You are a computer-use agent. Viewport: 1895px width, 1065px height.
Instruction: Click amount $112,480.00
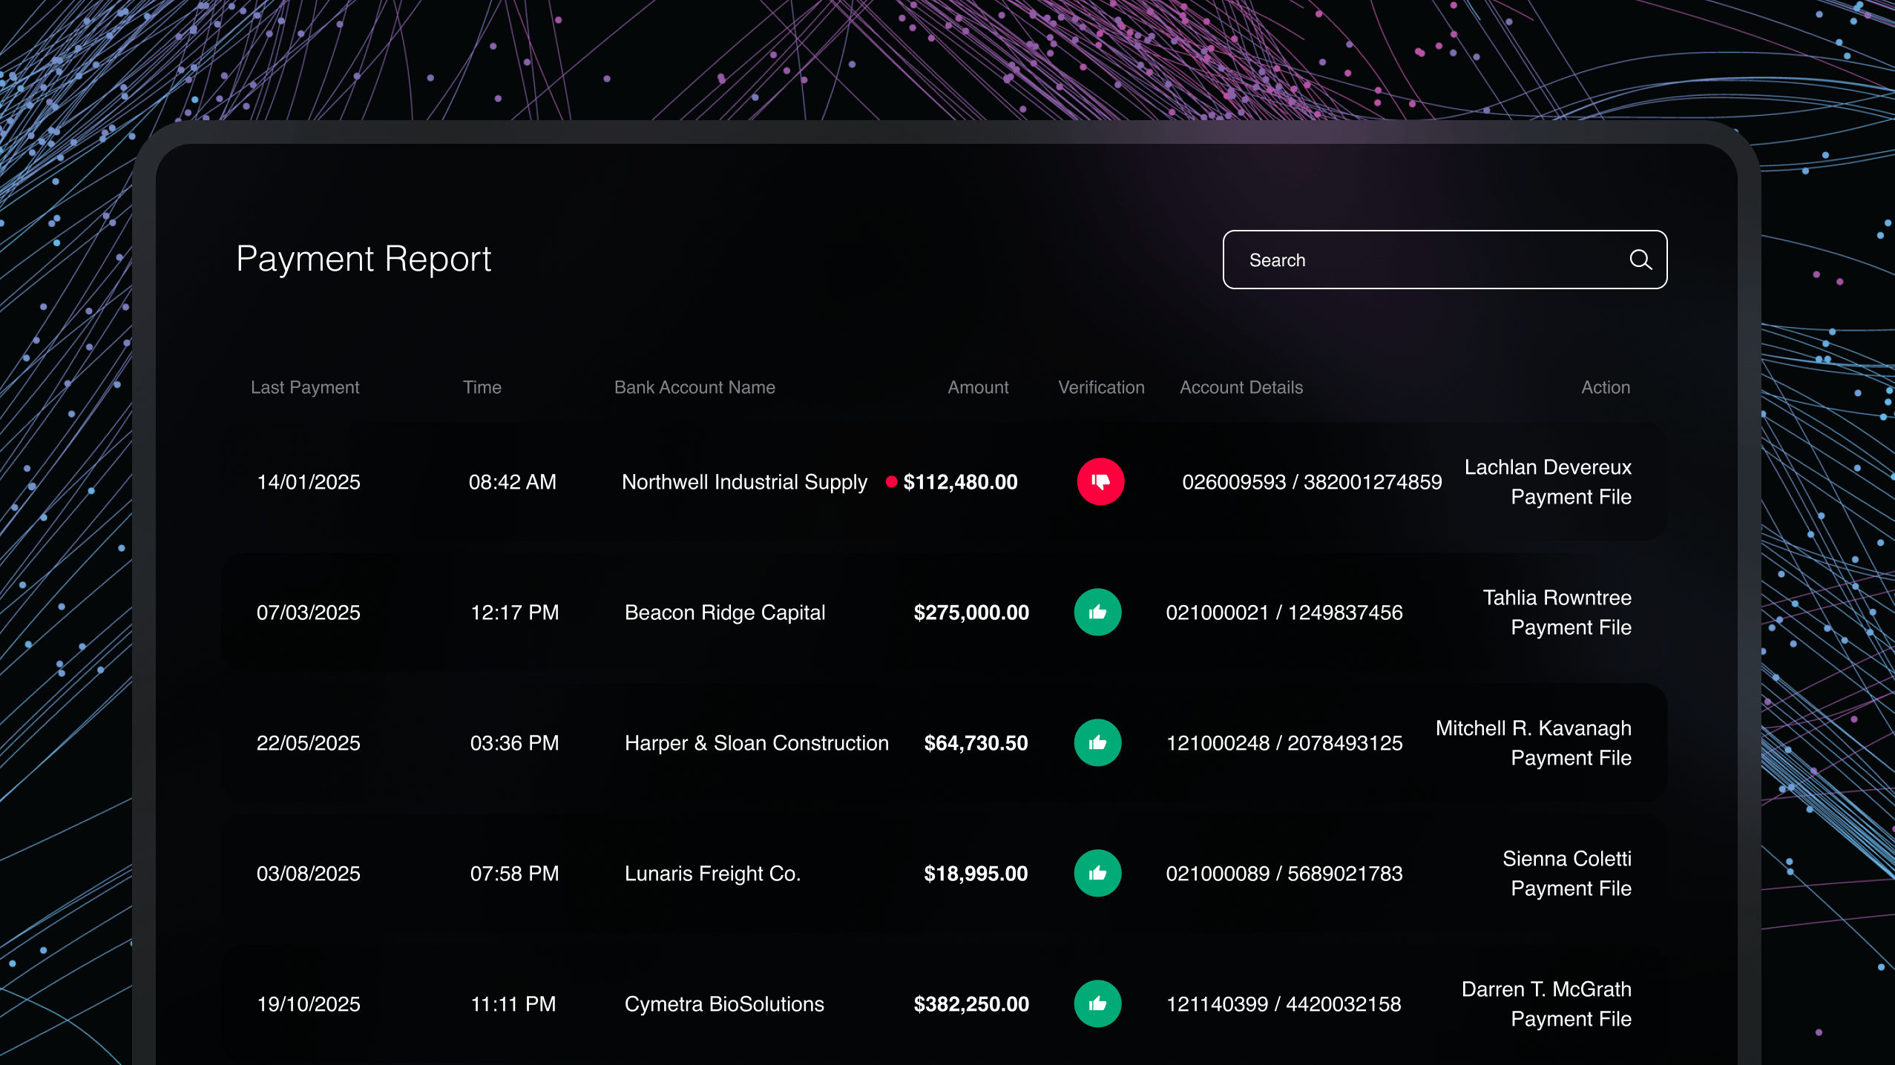coord(960,482)
